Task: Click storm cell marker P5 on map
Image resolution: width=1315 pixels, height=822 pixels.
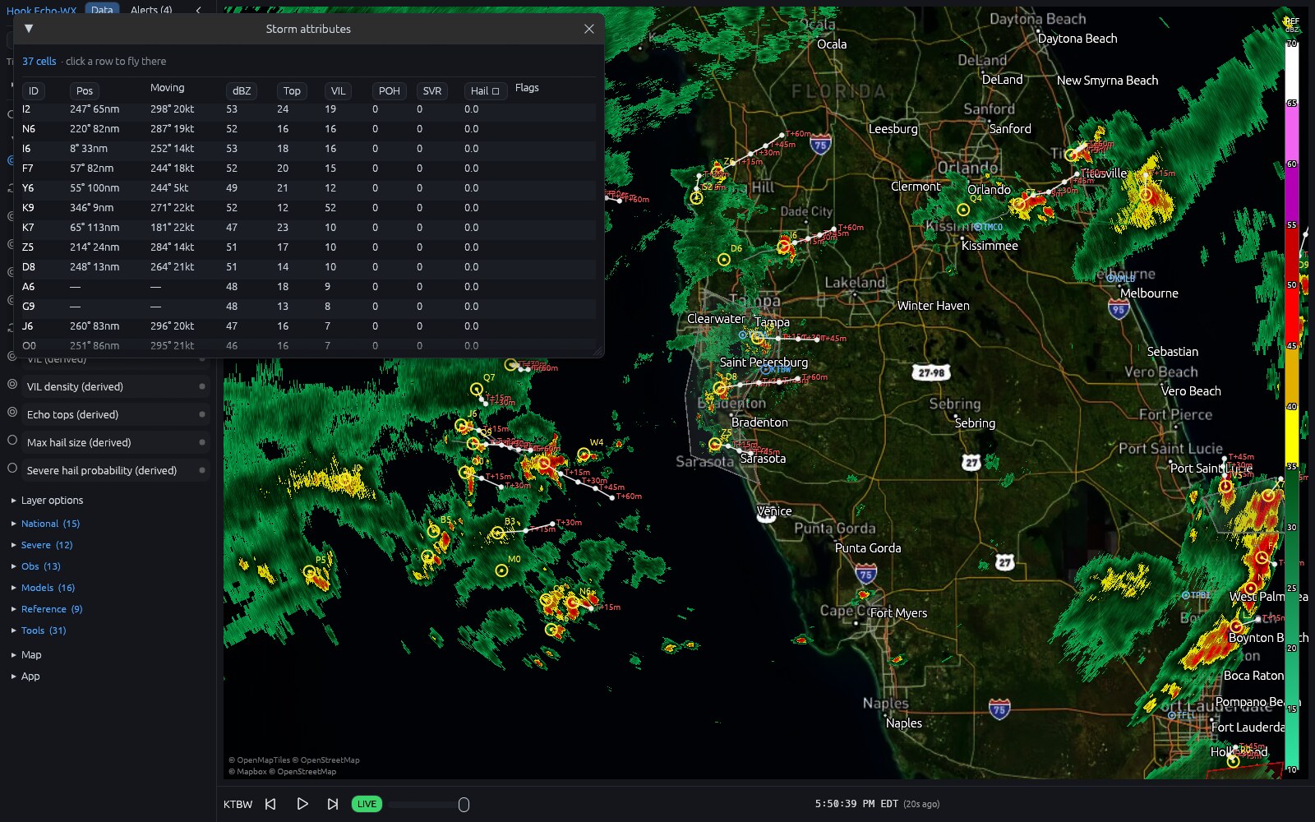Action: click(x=309, y=571)
